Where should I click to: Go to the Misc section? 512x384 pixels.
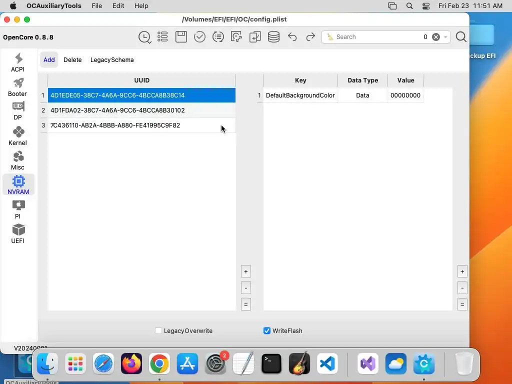(x=18, y=160)
